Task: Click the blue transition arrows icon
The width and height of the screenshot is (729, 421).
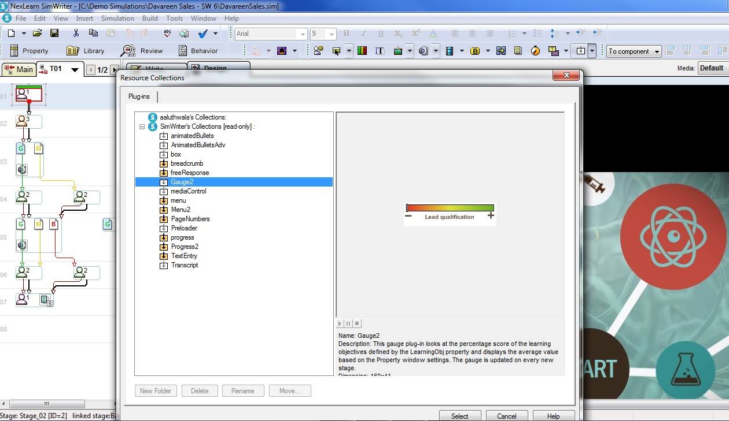Action: [x=500, y=51]
